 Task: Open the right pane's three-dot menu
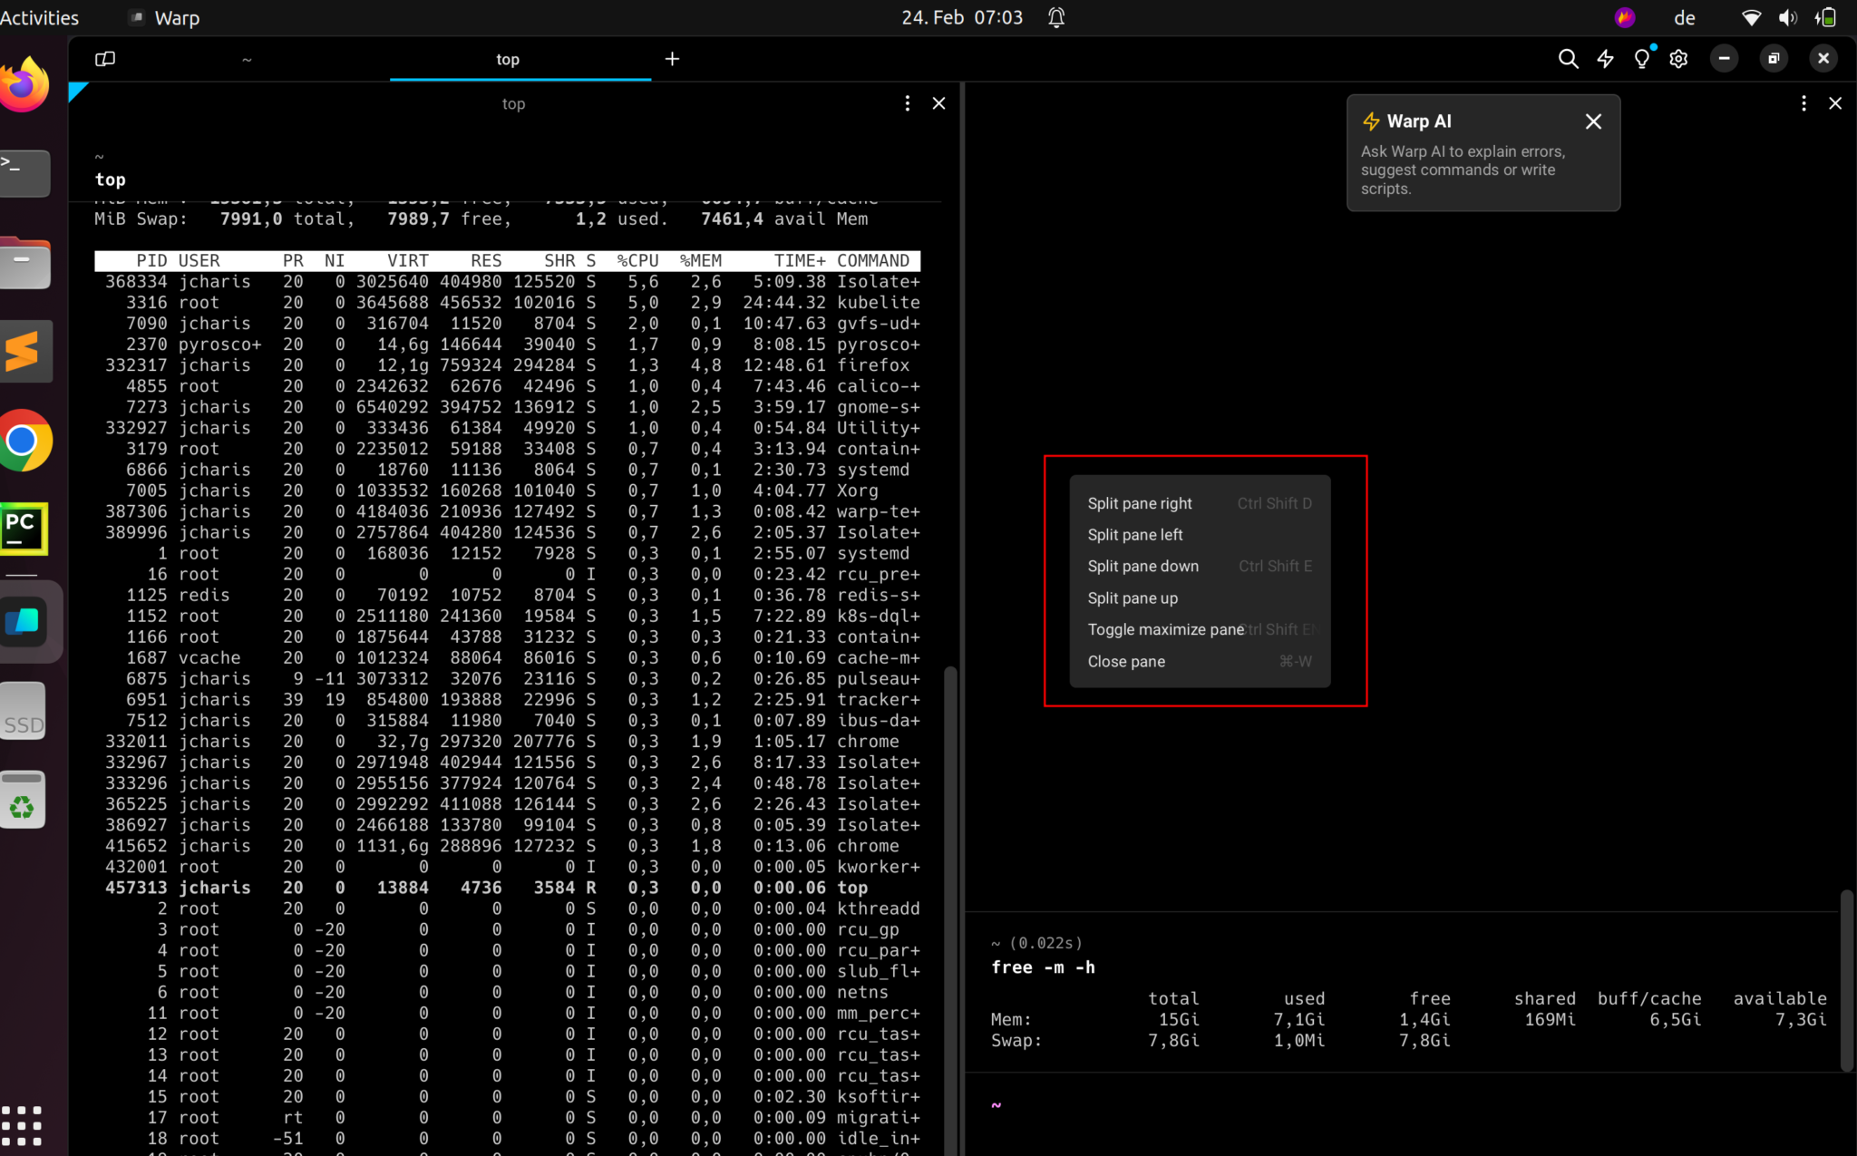pos(1804,102)
